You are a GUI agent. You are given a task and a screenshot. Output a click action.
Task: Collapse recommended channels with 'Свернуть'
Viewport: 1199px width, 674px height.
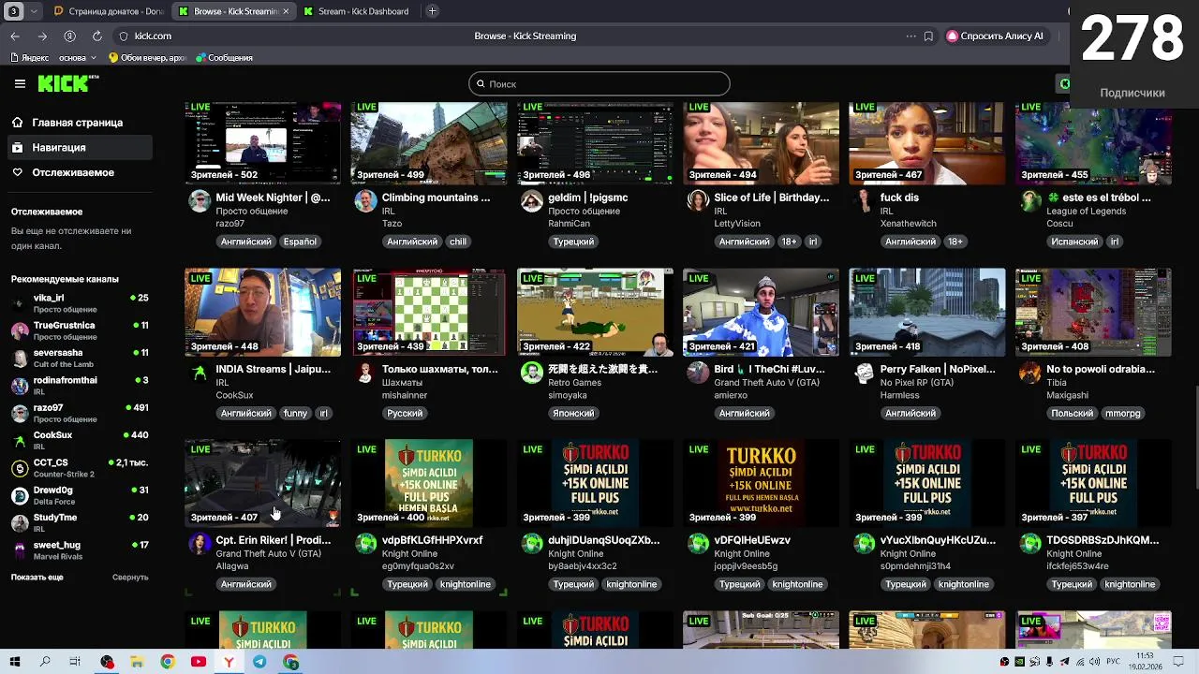click(130, 577)
